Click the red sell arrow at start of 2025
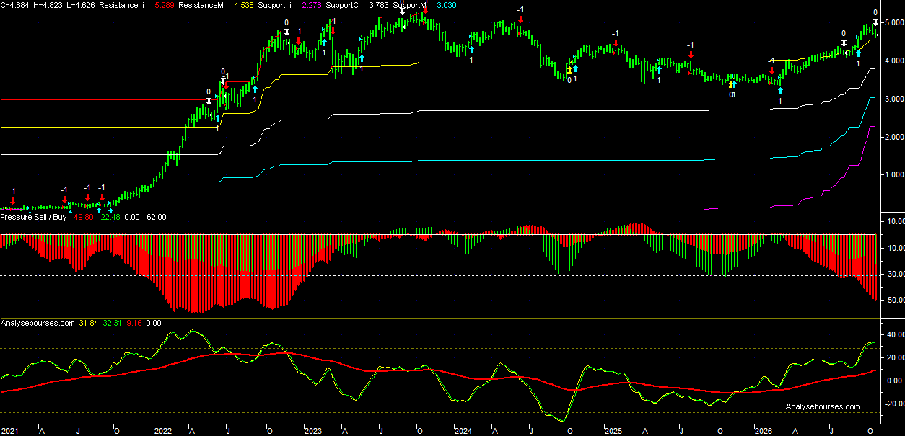 [616, 44]
